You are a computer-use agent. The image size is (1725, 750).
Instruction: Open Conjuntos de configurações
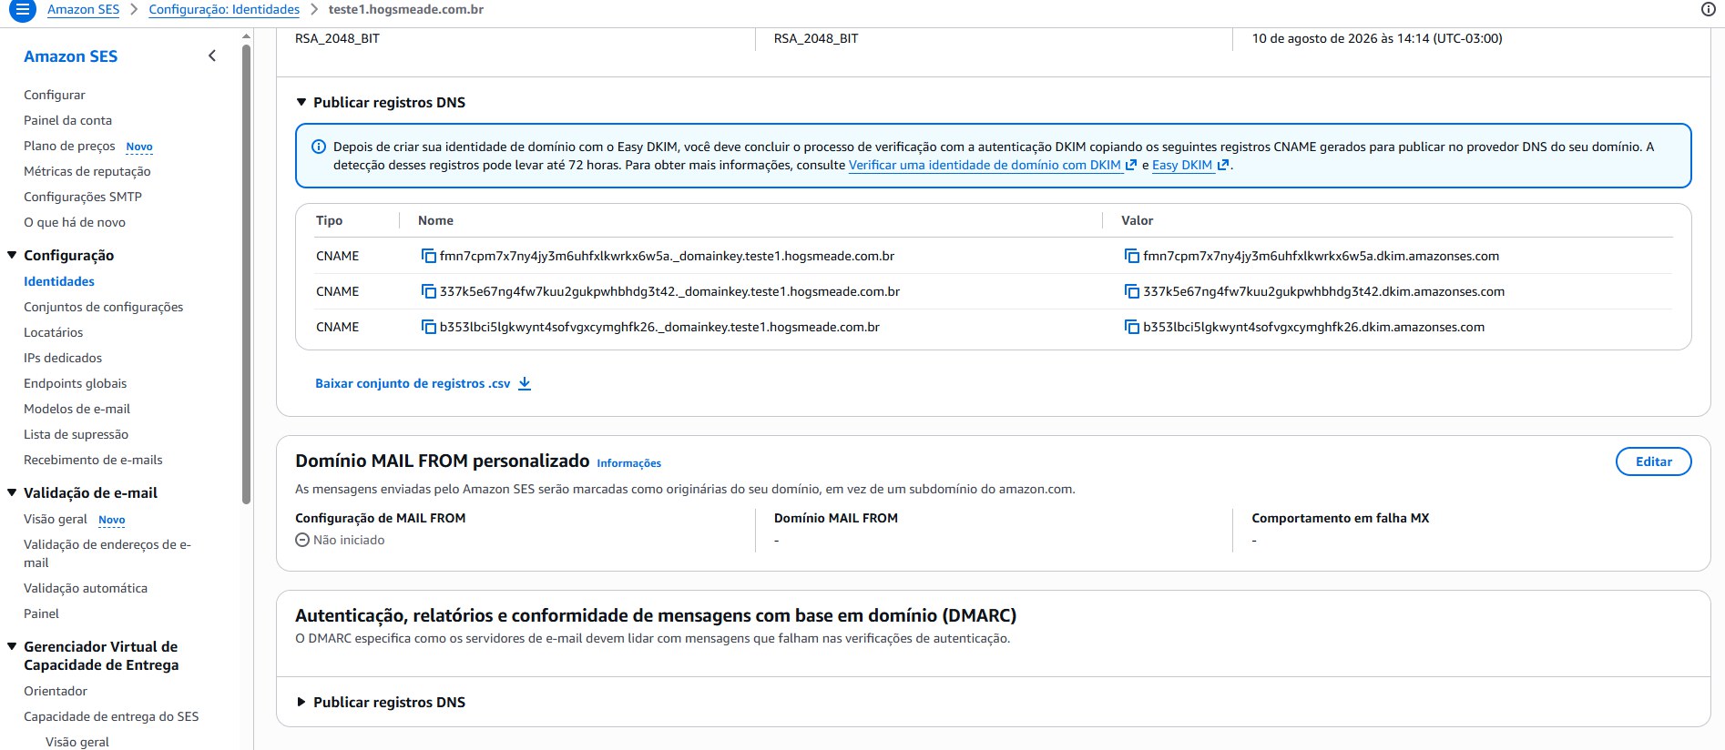[104, 307]
